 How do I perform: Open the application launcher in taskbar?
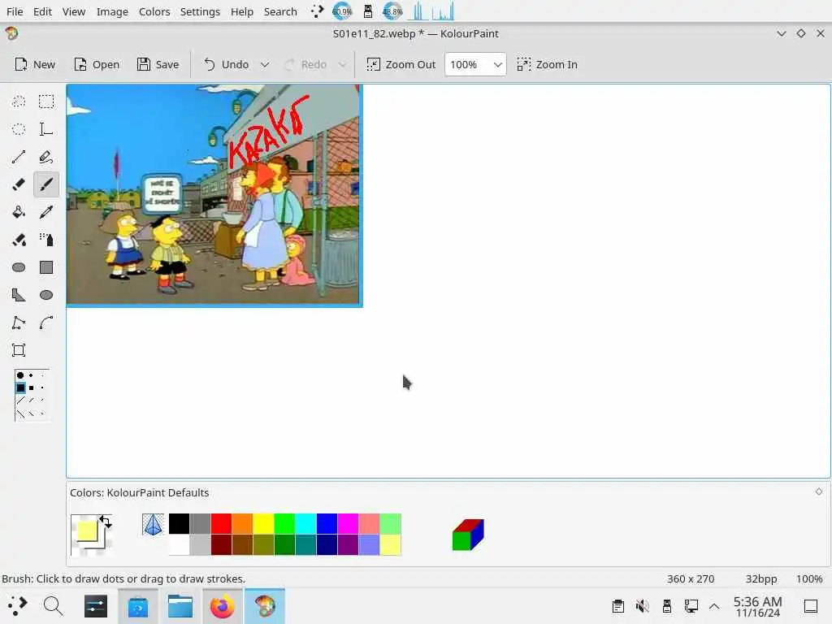(x=17, y=605)
